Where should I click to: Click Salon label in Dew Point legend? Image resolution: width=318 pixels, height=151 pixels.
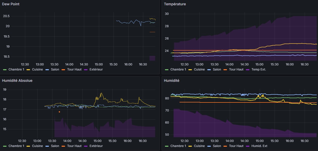pyautogui.click(x=55, y=69)
